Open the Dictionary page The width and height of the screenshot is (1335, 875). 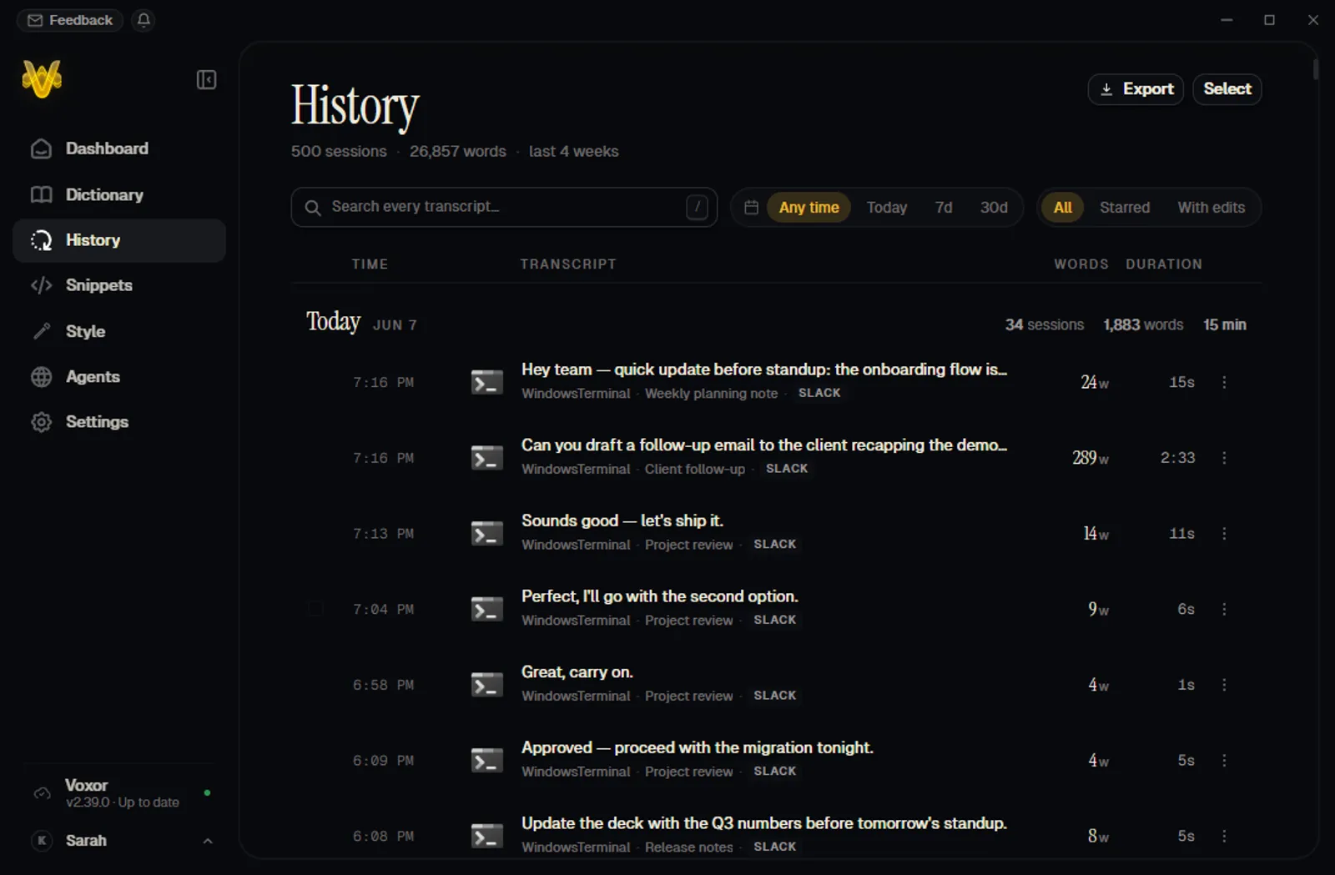click(119, 194)
